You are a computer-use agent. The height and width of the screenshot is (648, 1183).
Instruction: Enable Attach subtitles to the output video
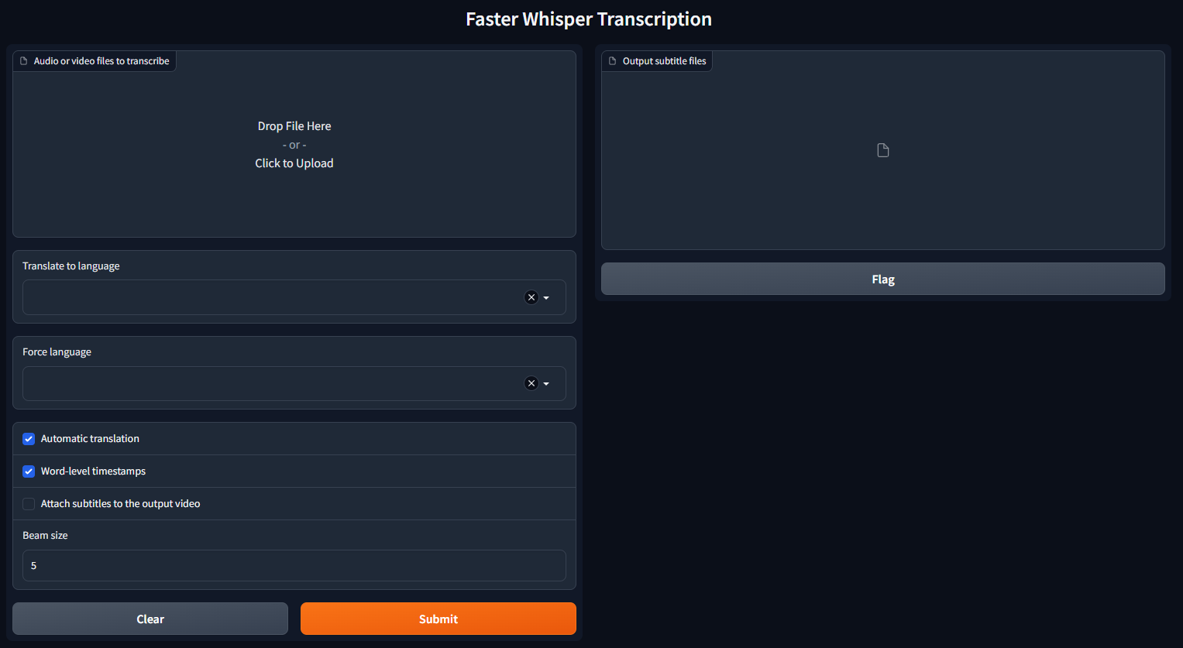click(29, 504)
